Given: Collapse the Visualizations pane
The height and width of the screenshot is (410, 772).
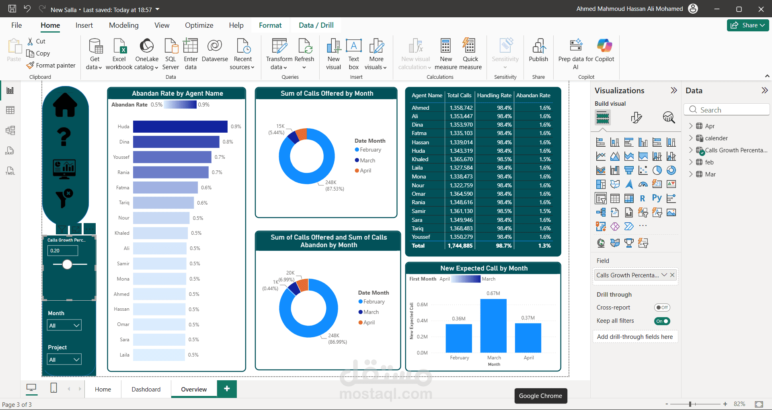Looking at the screenshot, I should (674, 90).
